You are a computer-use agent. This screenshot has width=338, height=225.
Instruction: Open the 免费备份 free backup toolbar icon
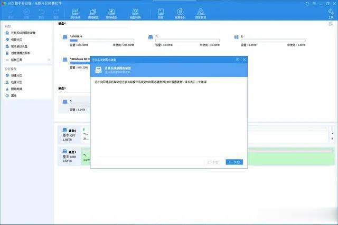click(x=180, y=14)
